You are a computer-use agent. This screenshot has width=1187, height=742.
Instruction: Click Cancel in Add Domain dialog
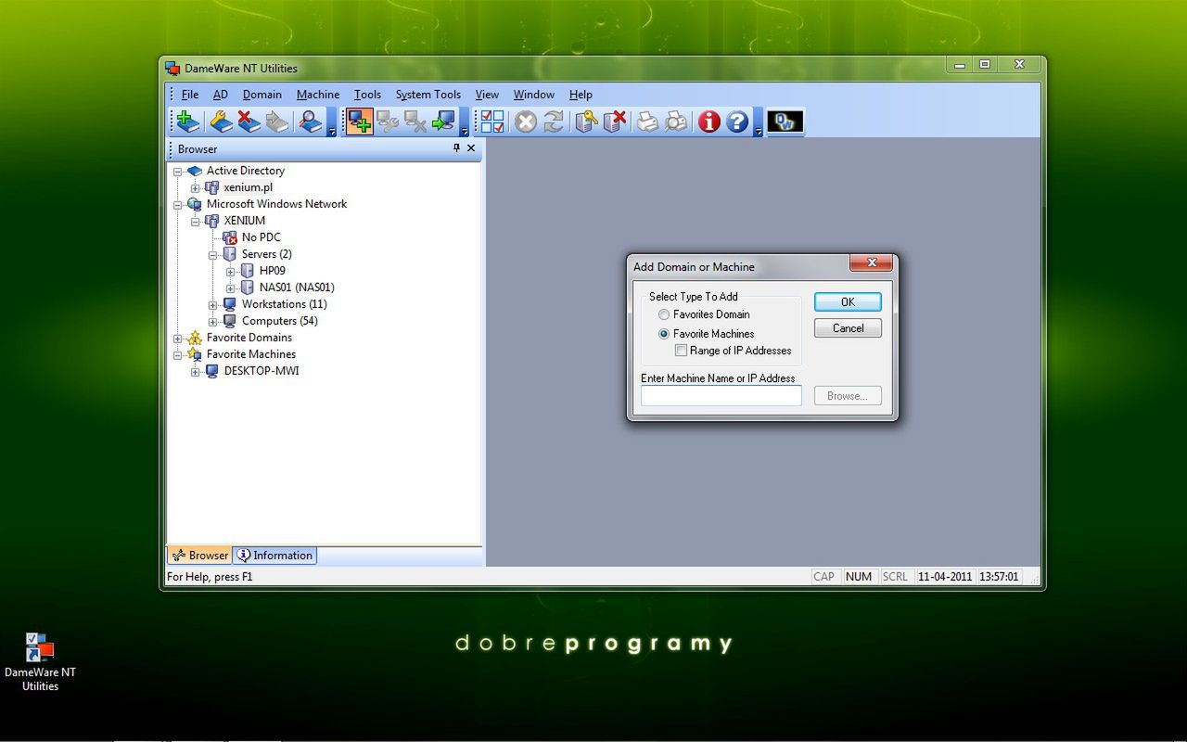(848, 328)
